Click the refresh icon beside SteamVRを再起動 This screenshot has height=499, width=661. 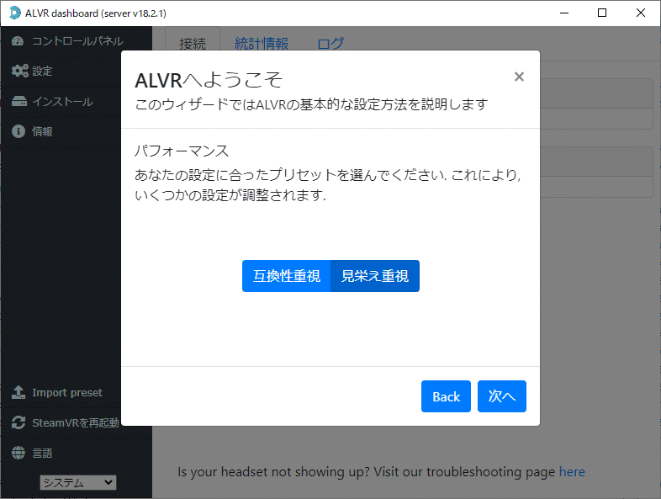[x=19, y=422]
